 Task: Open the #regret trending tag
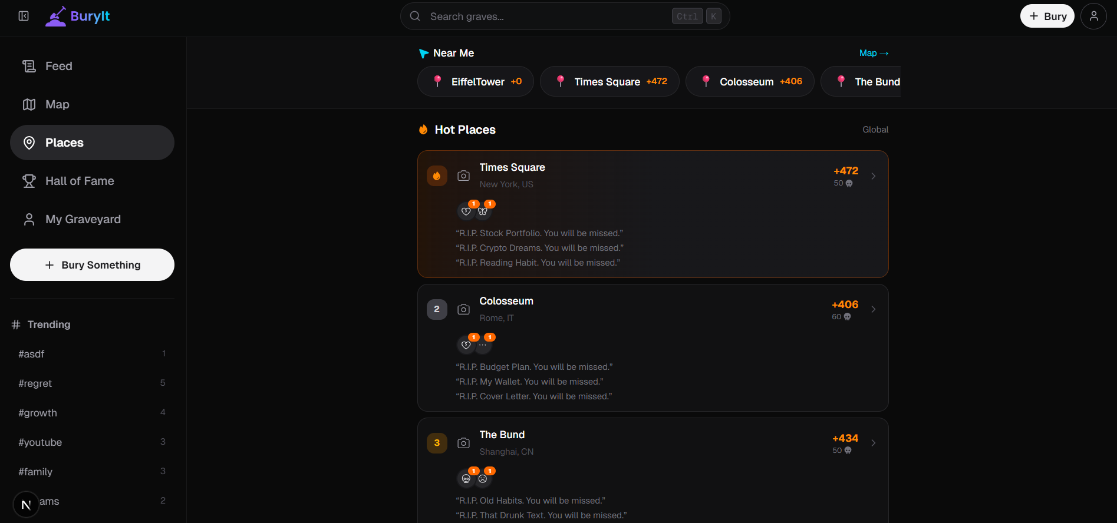[x=92, y=383]
